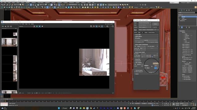
Task: Restrict transform to X axis
Action: pyautogui.click(x=45, y=7)
